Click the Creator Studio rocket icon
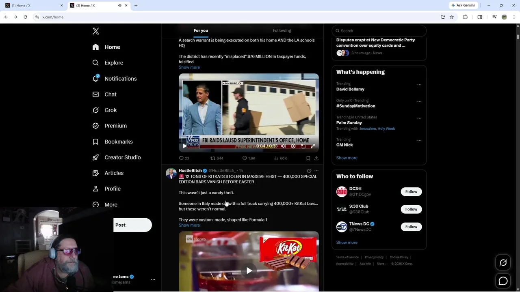Screen dimensions: 520x292 coord(95,157)
